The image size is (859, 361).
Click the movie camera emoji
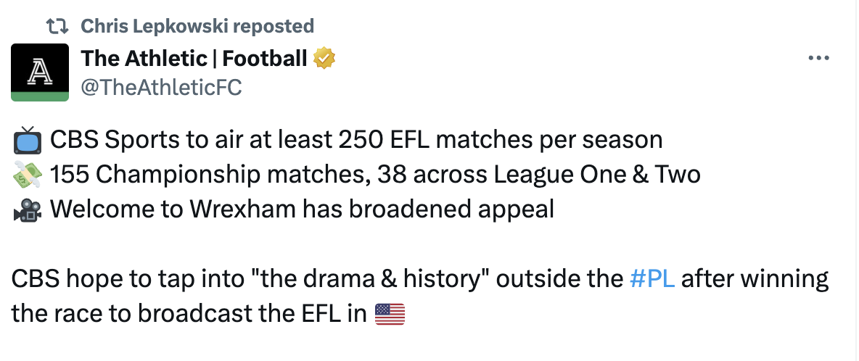point(27,210)
